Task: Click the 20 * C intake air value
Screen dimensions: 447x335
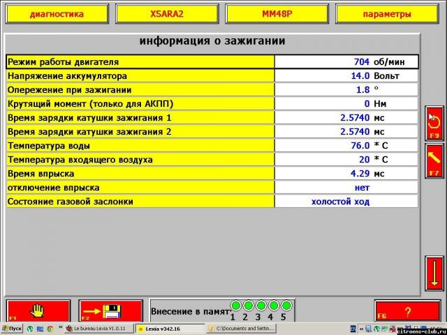Action: coord(346,160)
